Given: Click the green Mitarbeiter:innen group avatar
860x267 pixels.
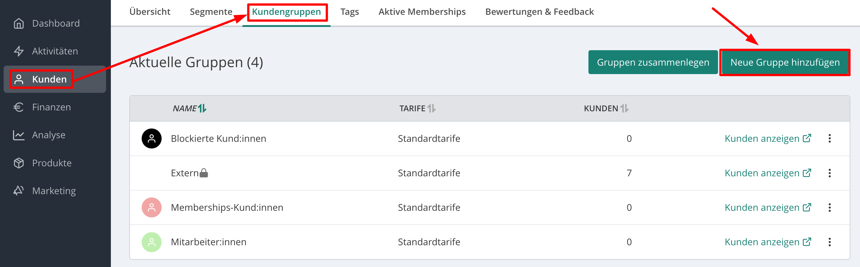Looking at the screenshot, I should coord(152,242).
